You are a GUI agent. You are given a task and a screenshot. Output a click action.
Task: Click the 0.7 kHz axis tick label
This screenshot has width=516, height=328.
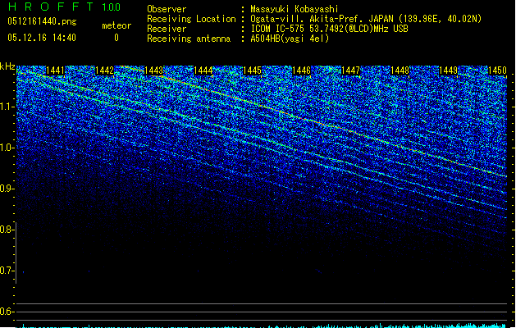(7, 271)
